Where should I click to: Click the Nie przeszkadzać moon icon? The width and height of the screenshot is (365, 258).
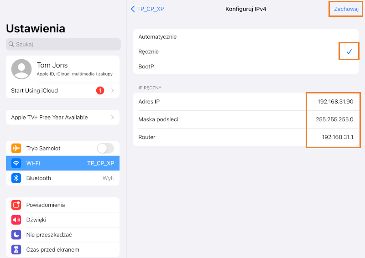pyautogui.click(x=16, y=235)
